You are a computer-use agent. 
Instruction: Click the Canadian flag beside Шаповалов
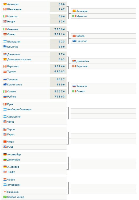(5, 9)
